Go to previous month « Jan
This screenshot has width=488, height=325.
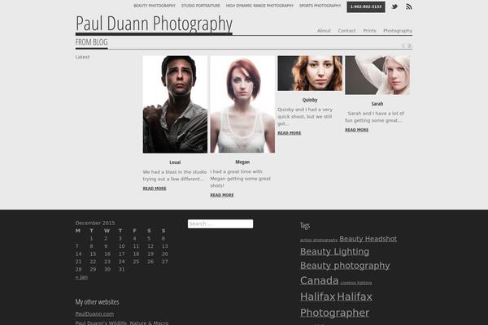tap(81, 277)
